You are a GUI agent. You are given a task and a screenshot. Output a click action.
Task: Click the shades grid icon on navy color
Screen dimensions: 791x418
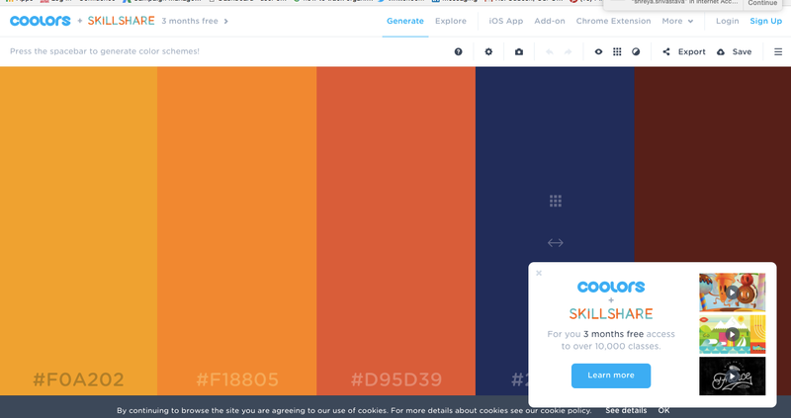pyautogui.click(x=556, y=202)
